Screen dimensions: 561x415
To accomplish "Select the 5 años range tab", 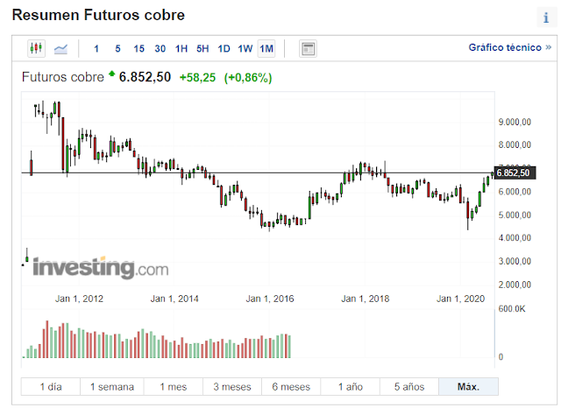I will pos(409,386).
